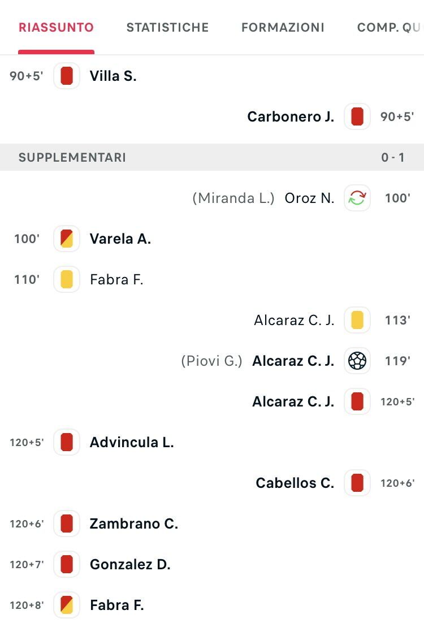Click the red card icon beside Carbonero J.
The width and height of the screenshot is (424, 623).
357,116
